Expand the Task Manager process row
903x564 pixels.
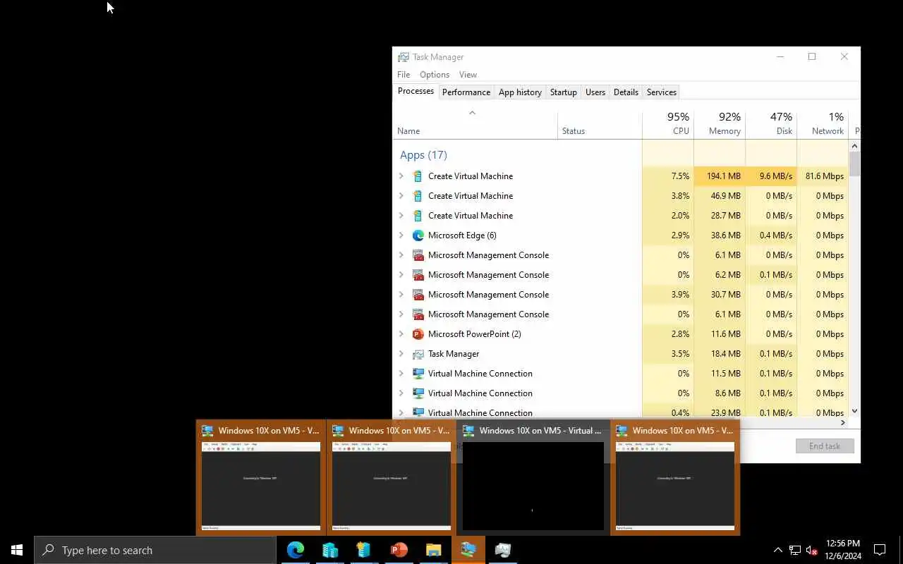401,354
